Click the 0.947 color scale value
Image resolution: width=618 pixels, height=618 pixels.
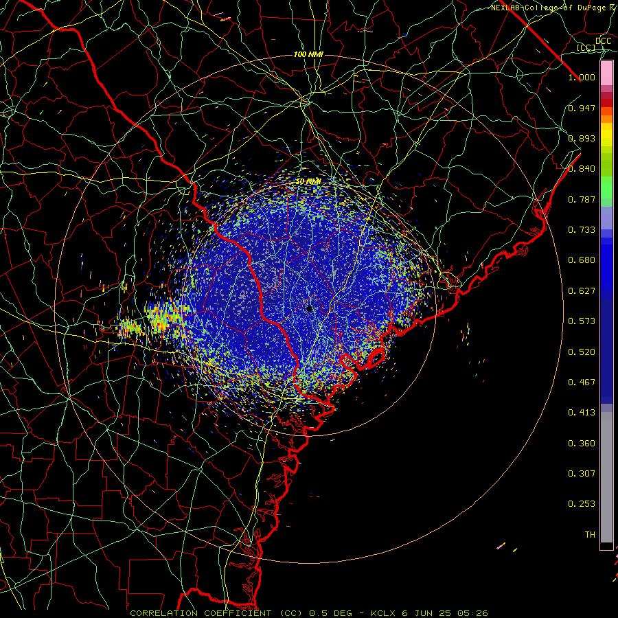(582, 108)
